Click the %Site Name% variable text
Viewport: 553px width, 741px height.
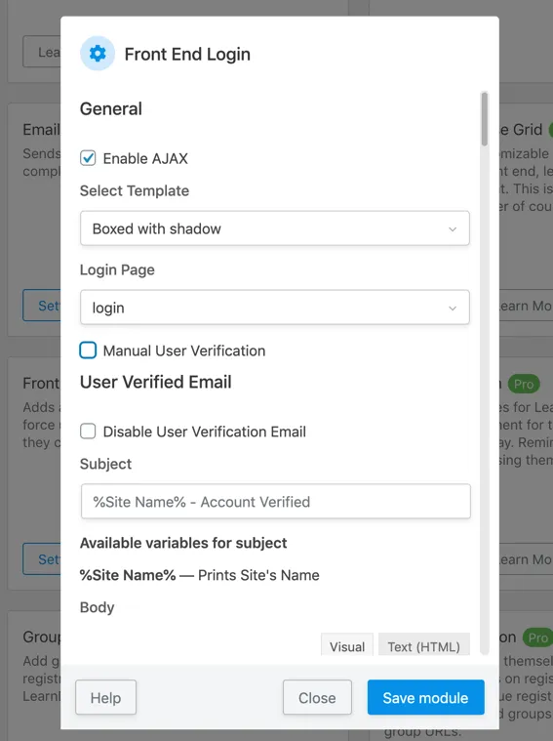pos(128,575)
